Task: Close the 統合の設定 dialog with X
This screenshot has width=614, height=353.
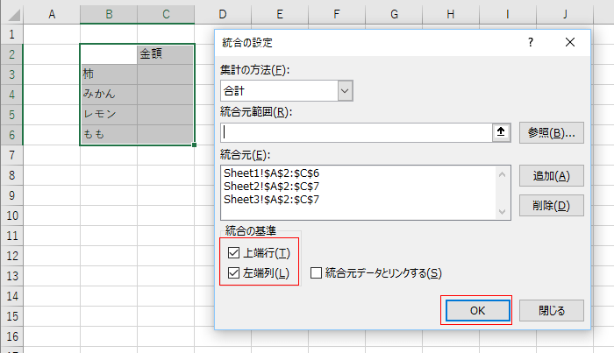Action: click(571, 42)
